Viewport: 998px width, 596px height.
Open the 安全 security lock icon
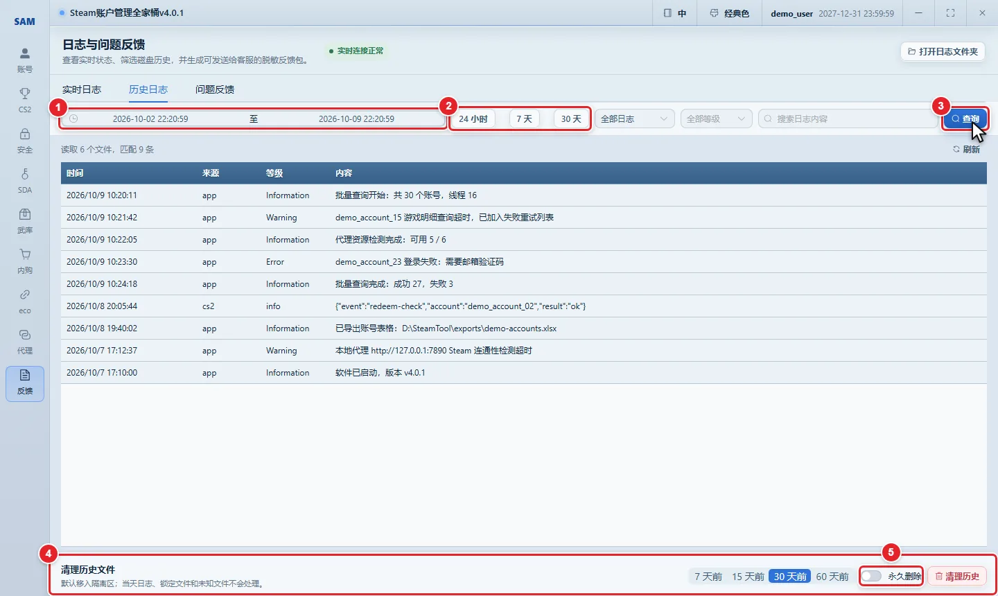(25, 140)
